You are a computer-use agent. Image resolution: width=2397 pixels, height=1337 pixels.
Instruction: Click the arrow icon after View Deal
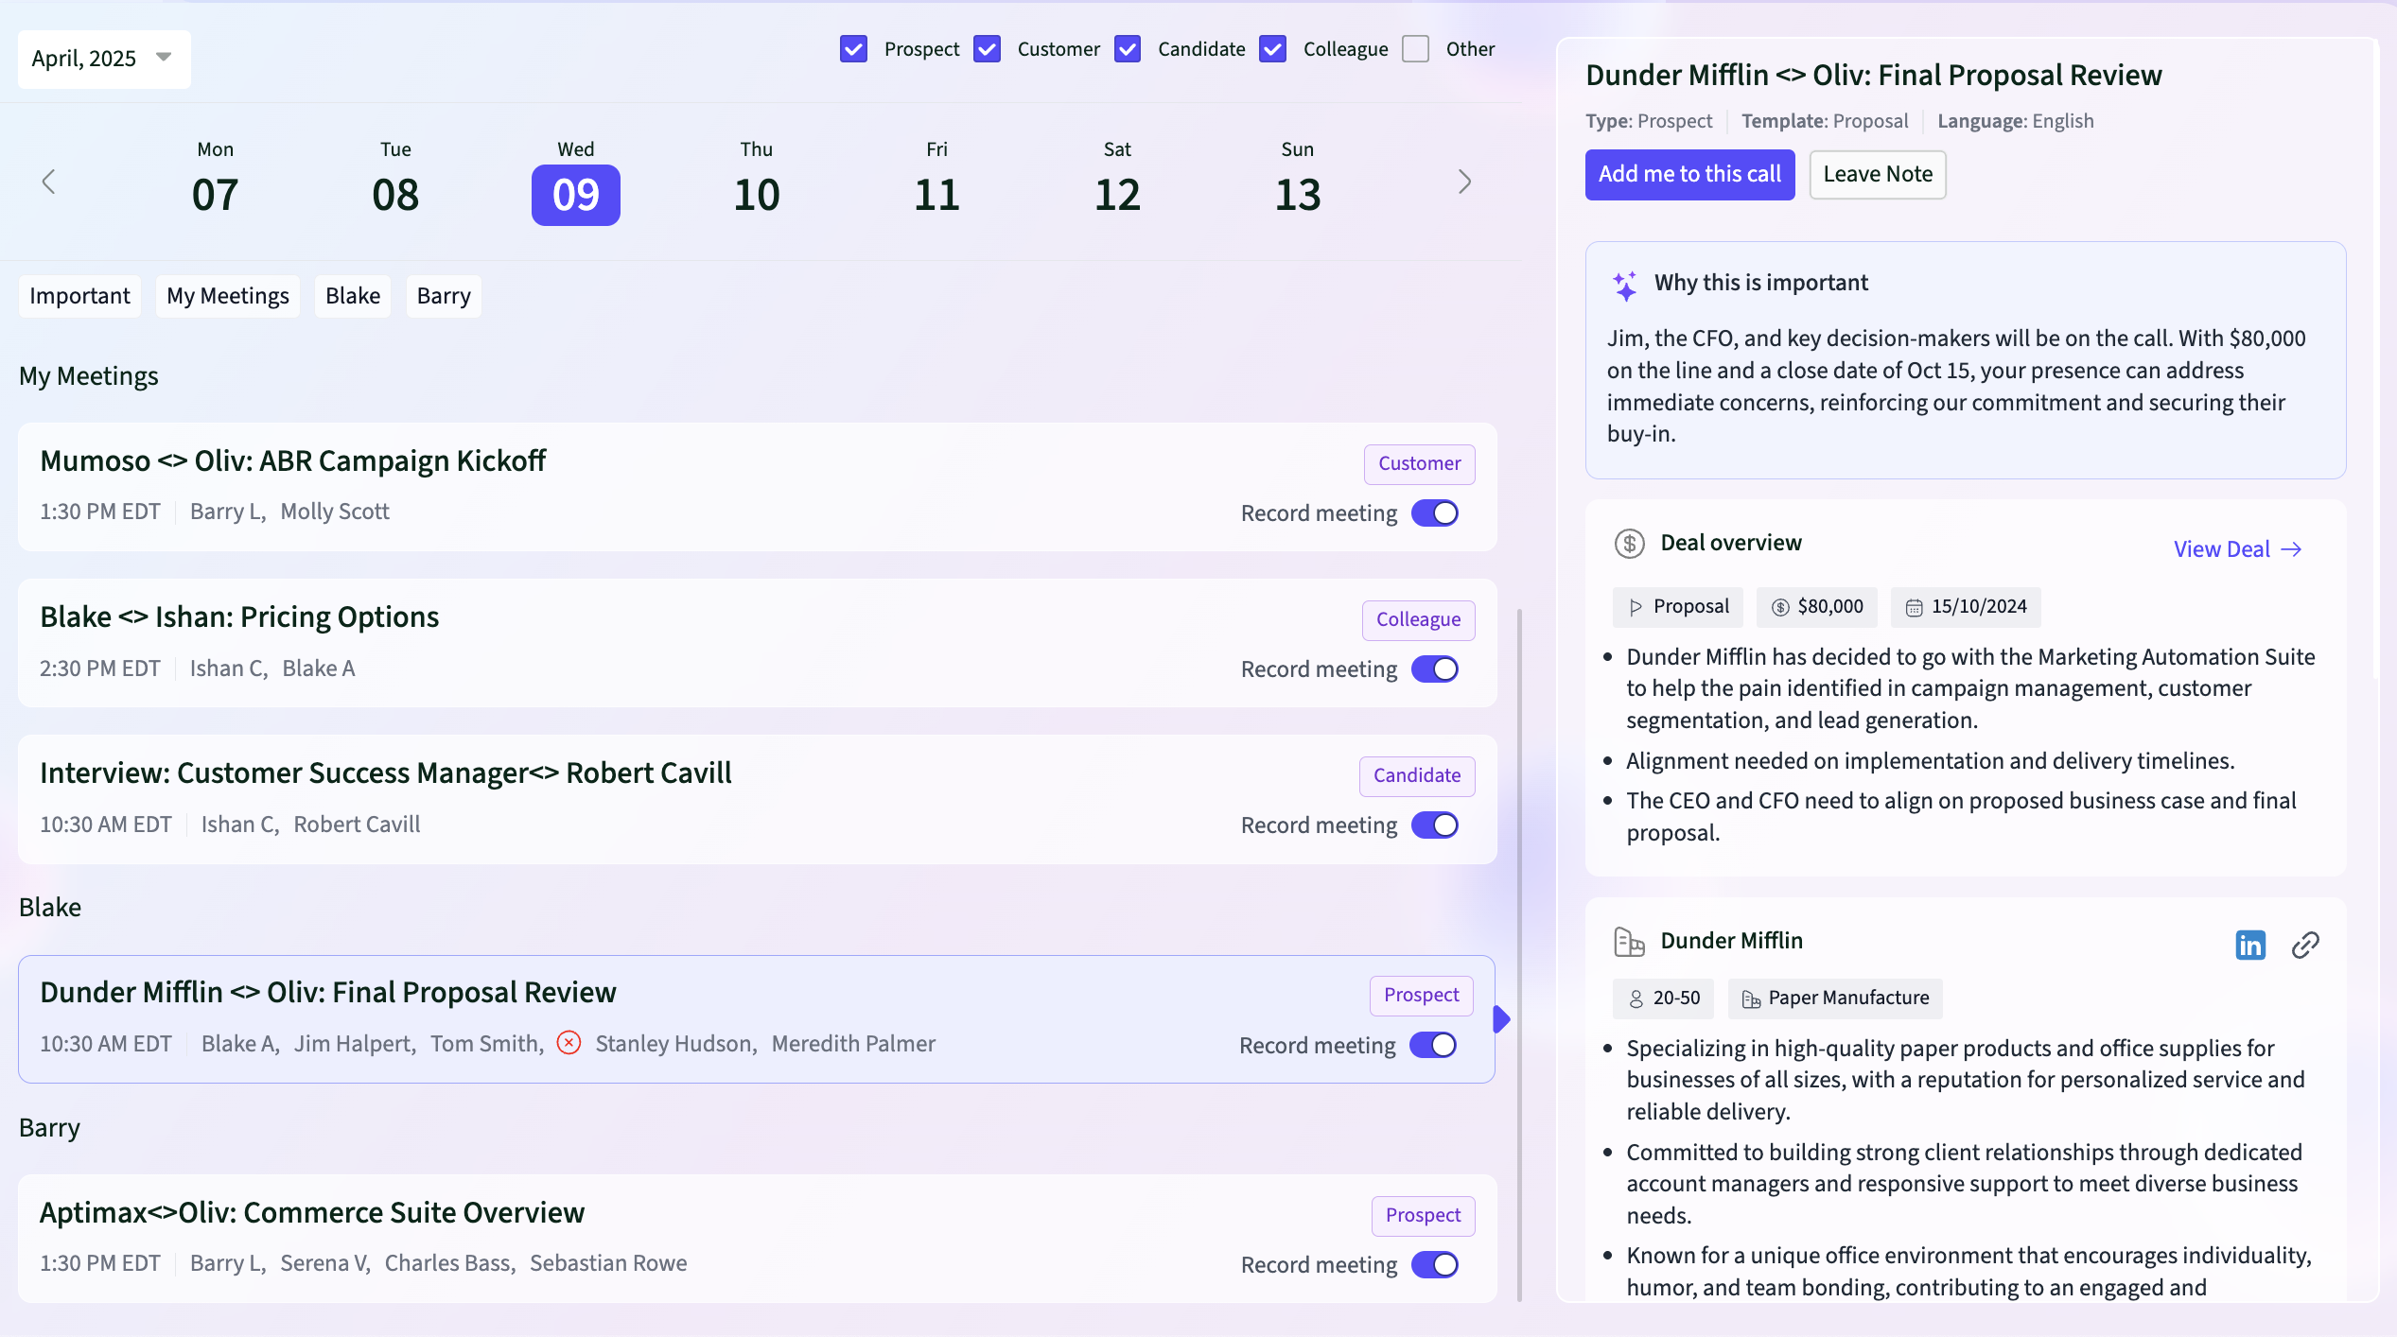tap(2291, 549)
